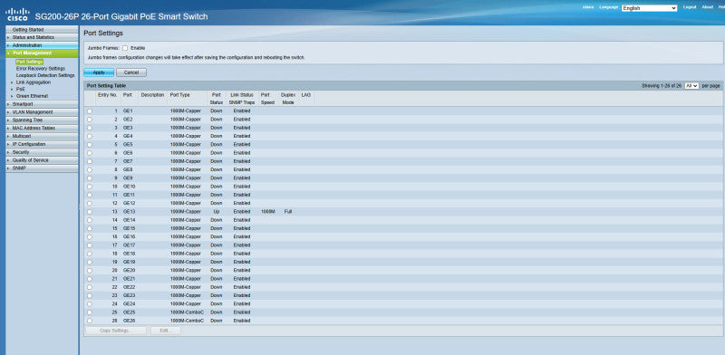The height and width of the screenshot is (355, 725).
Task: Click the Port Status column header
Action: (216, 99)
